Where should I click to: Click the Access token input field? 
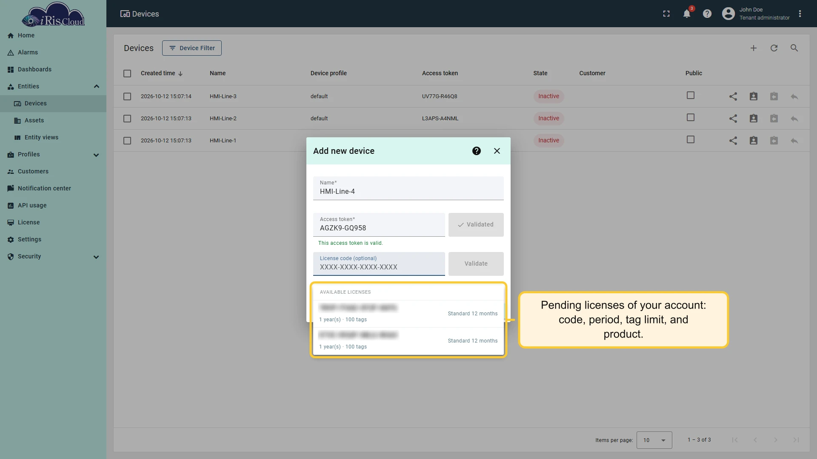point(379,224)
